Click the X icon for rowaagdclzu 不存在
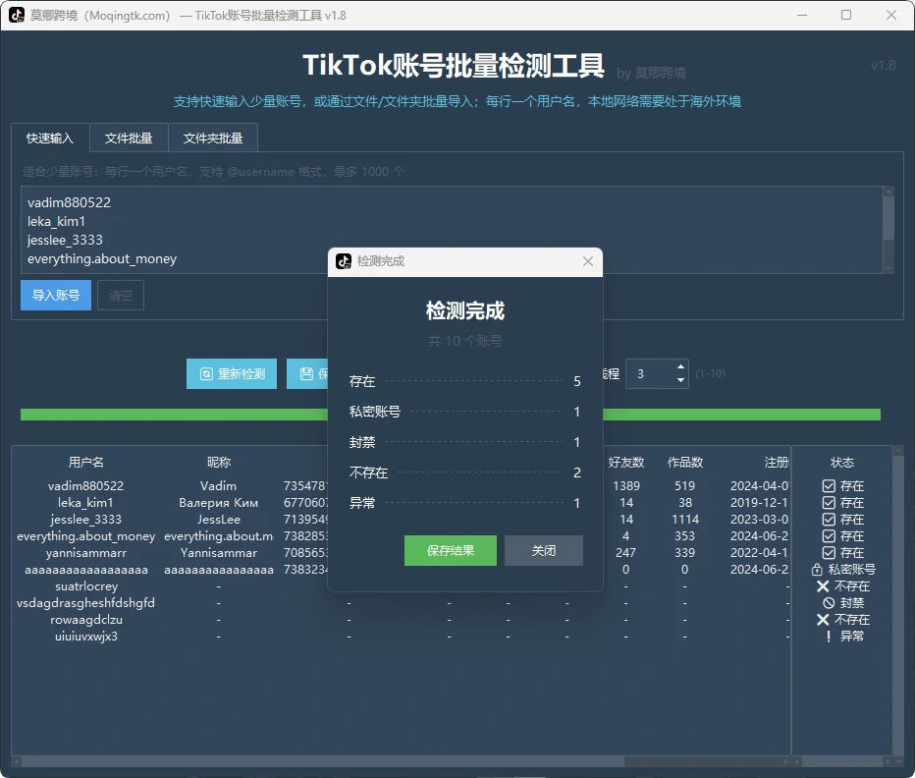This screenshot has width=915, height=778. [x=823, y=619]
